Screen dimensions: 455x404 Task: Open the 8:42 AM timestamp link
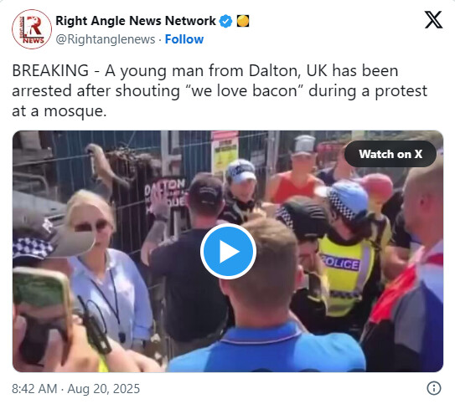pyautogui.click(x=34, y=389)
